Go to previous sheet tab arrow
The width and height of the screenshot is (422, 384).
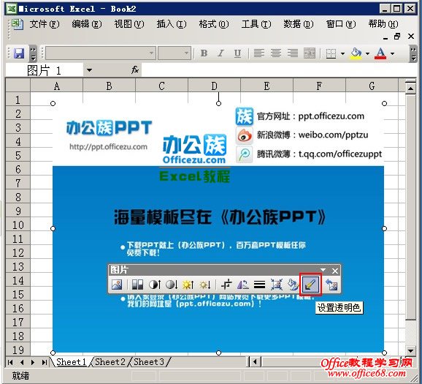[22, 362]
